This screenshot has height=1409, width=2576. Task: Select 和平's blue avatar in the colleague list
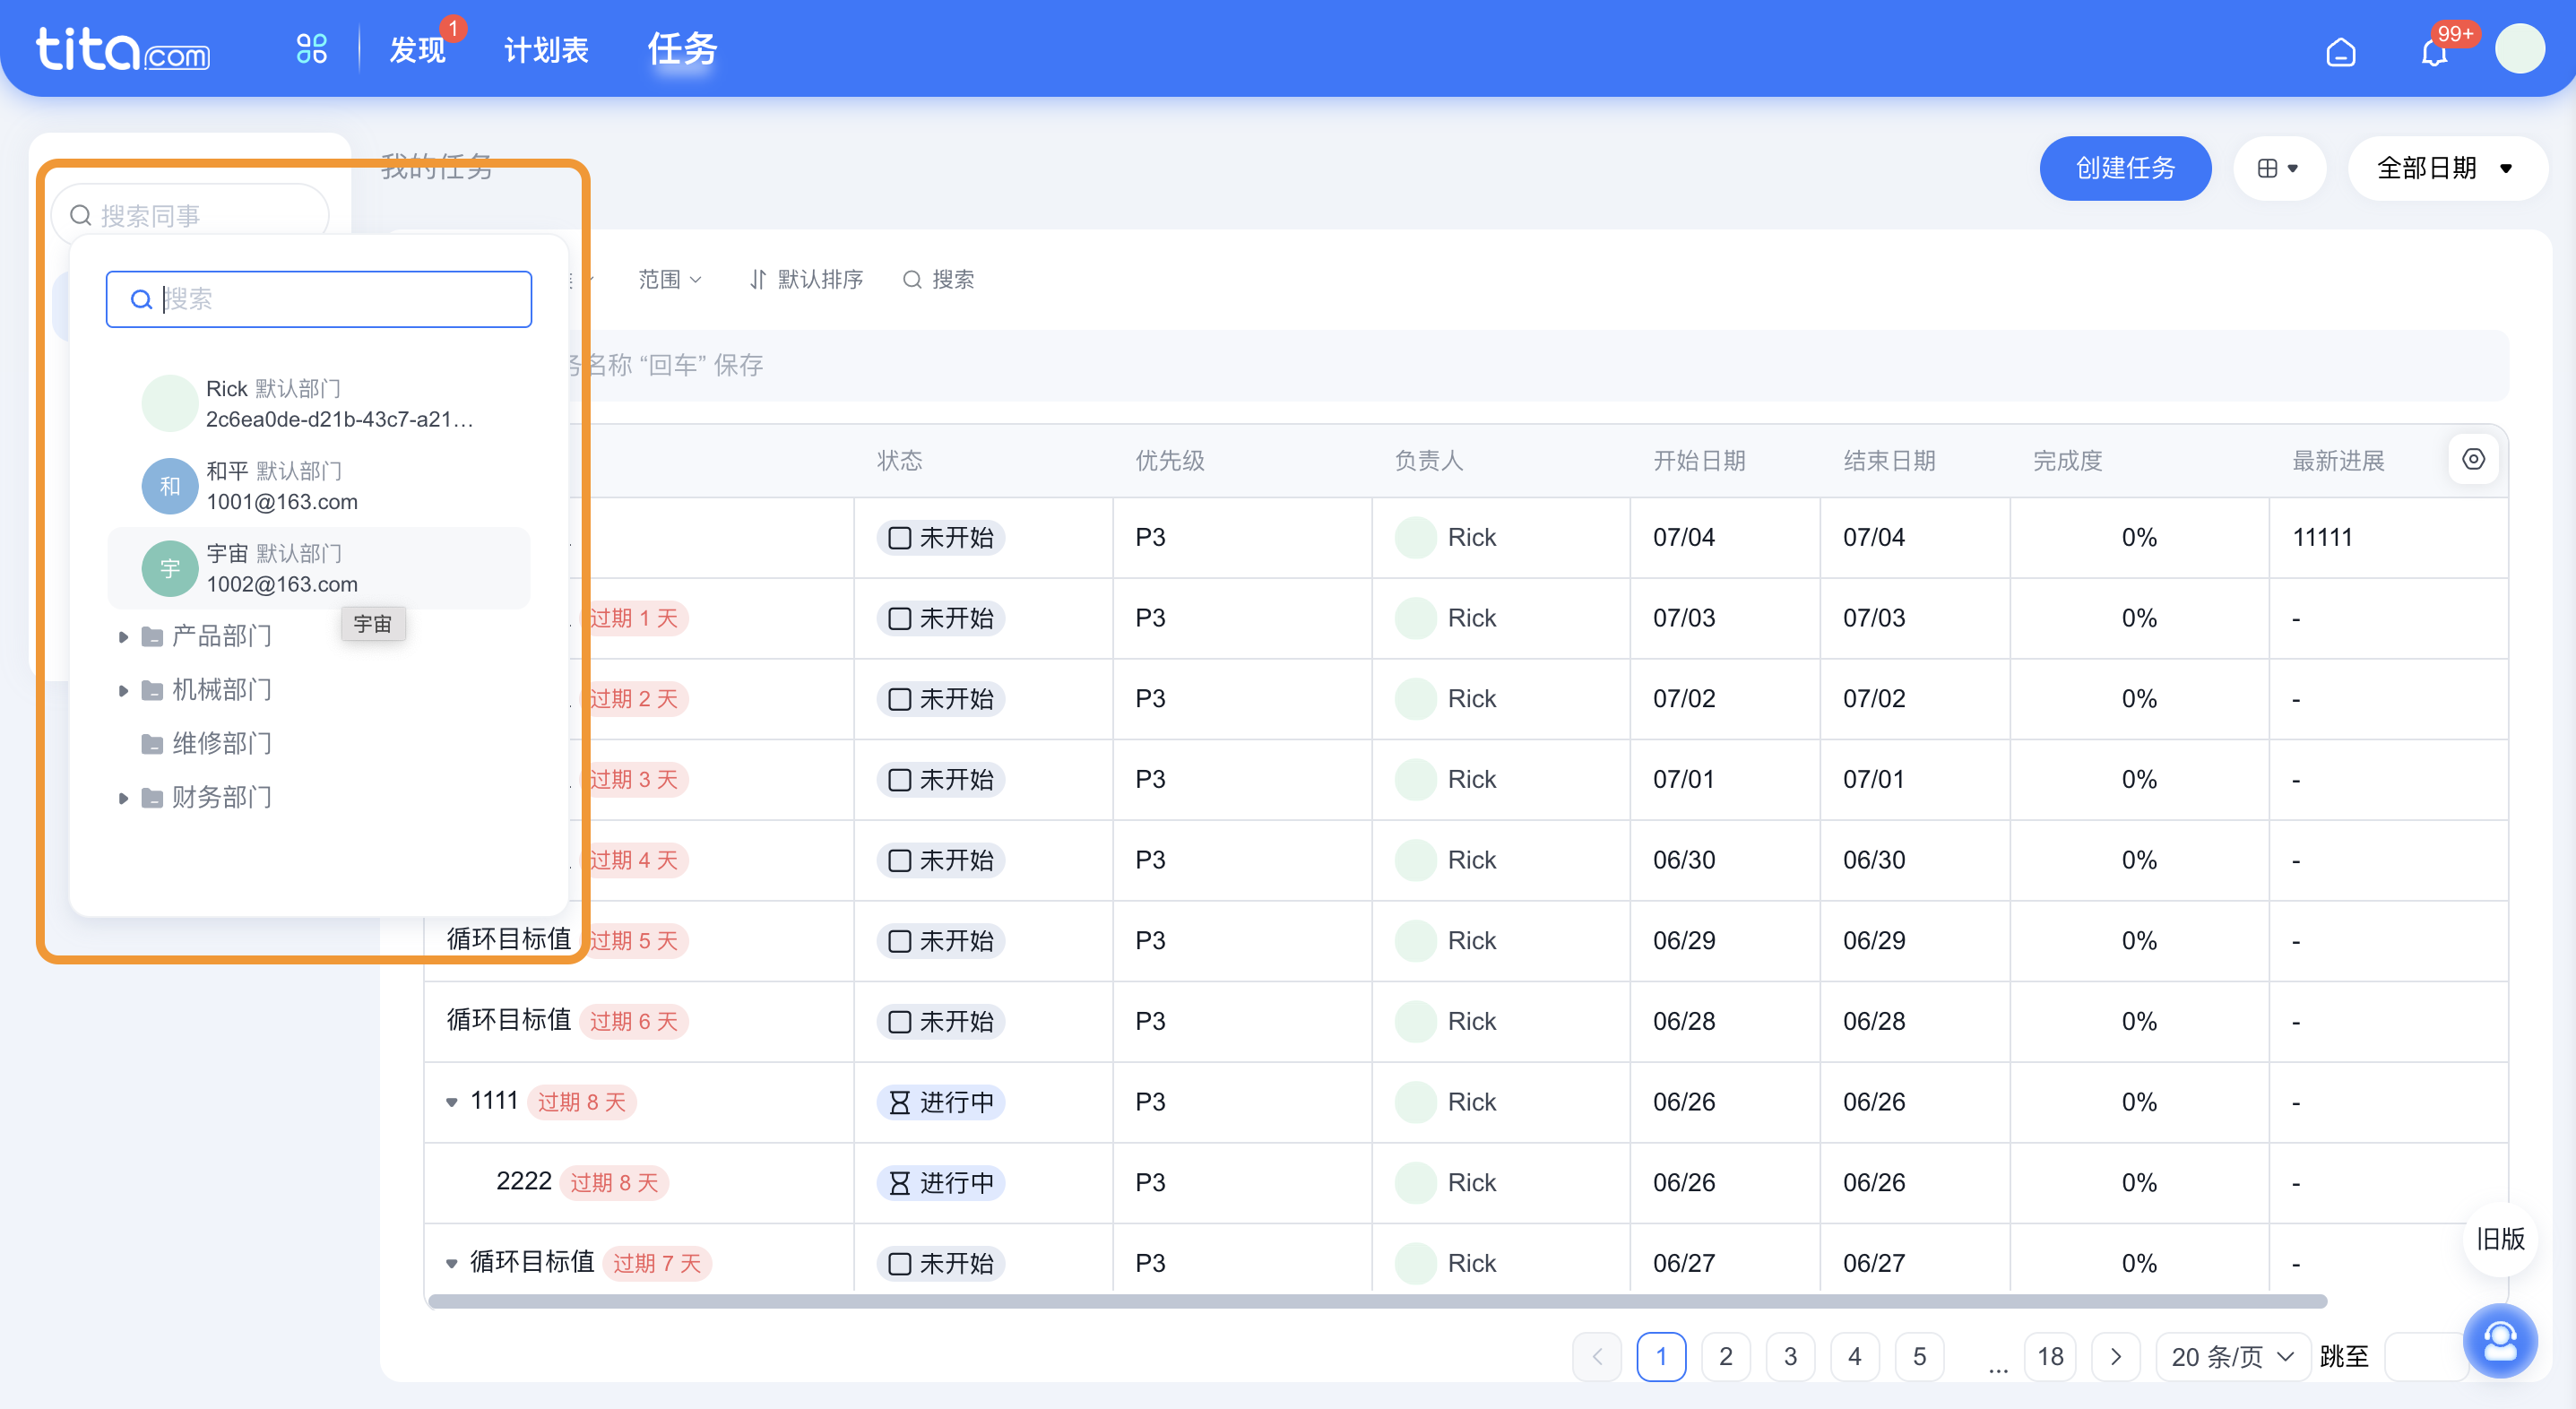[170, 486]
